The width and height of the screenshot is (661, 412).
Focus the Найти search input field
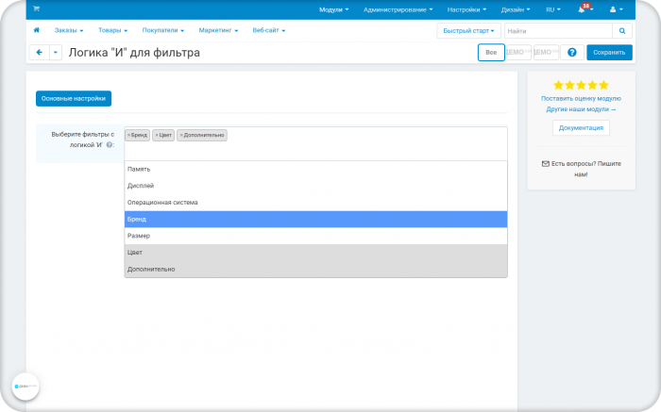click(x=558, y=31)
